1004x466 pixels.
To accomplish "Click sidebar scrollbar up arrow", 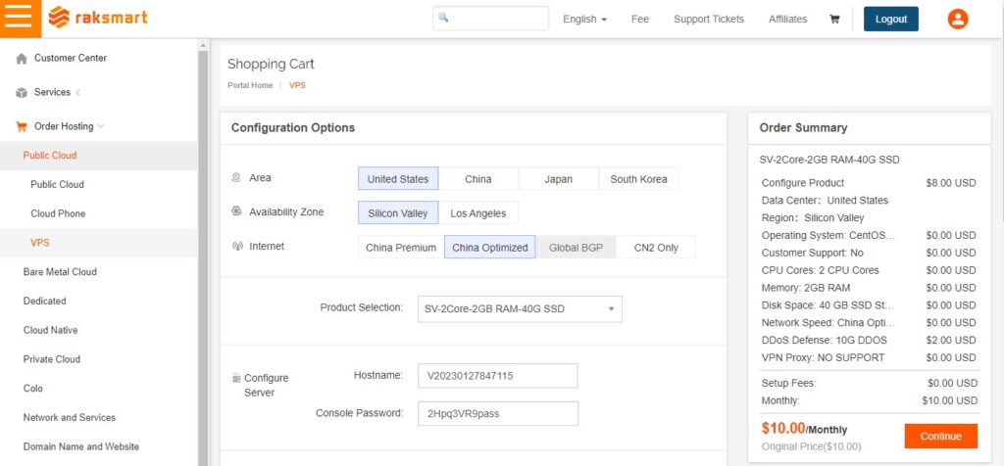I will click(x=203, y=45).
